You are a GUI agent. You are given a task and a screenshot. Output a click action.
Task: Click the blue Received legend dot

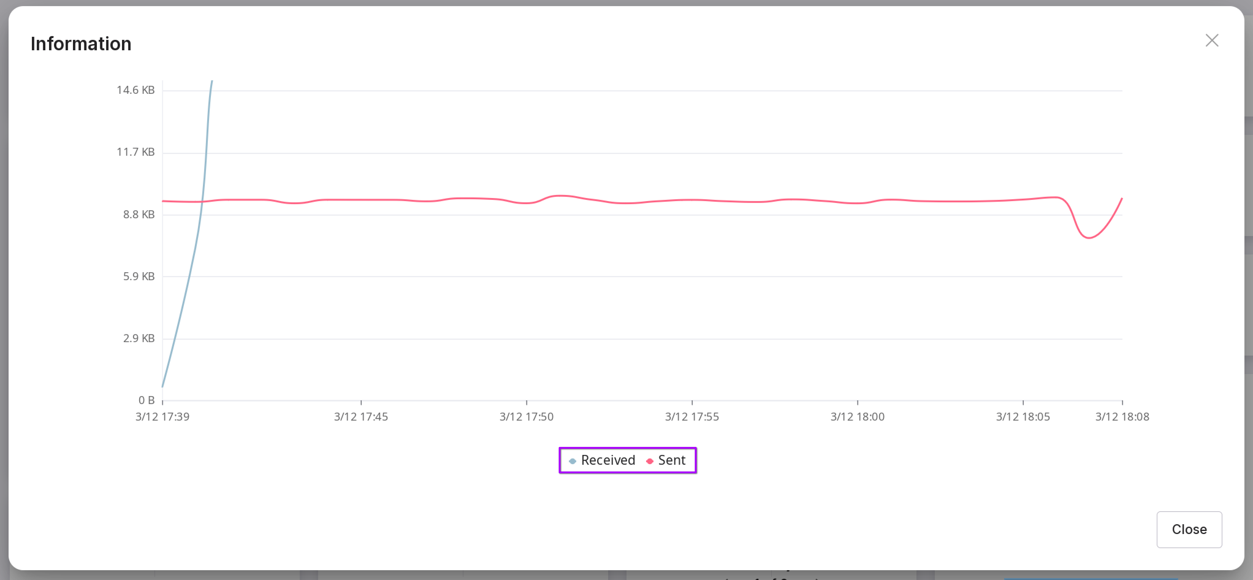tap(573, 461)
